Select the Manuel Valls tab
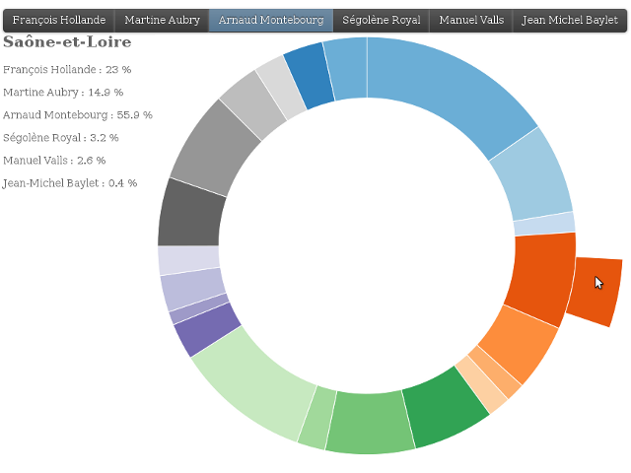This screenshot has width=631, height=473. pyautogui.click(x=471, y=20)
